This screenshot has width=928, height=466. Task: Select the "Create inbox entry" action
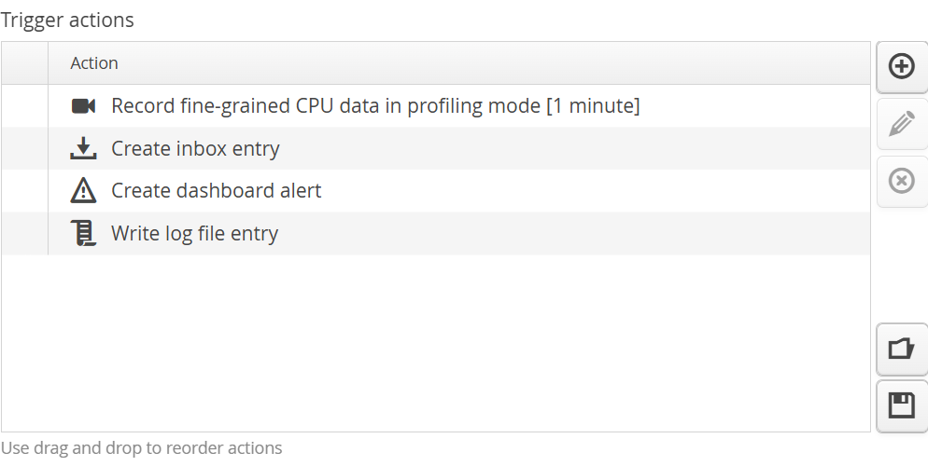click(195, 149)
